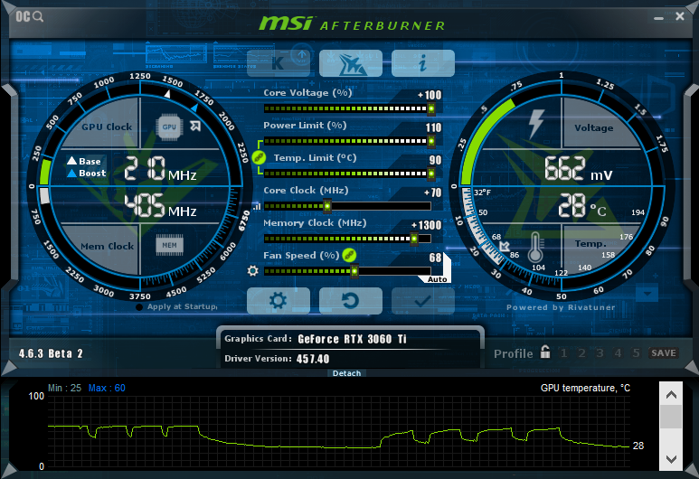The height and width of the screenshot is (479, 699).
Task: Click the arrow icon beside thermometer
Action: pyautogui.click(x=505, y=246)
